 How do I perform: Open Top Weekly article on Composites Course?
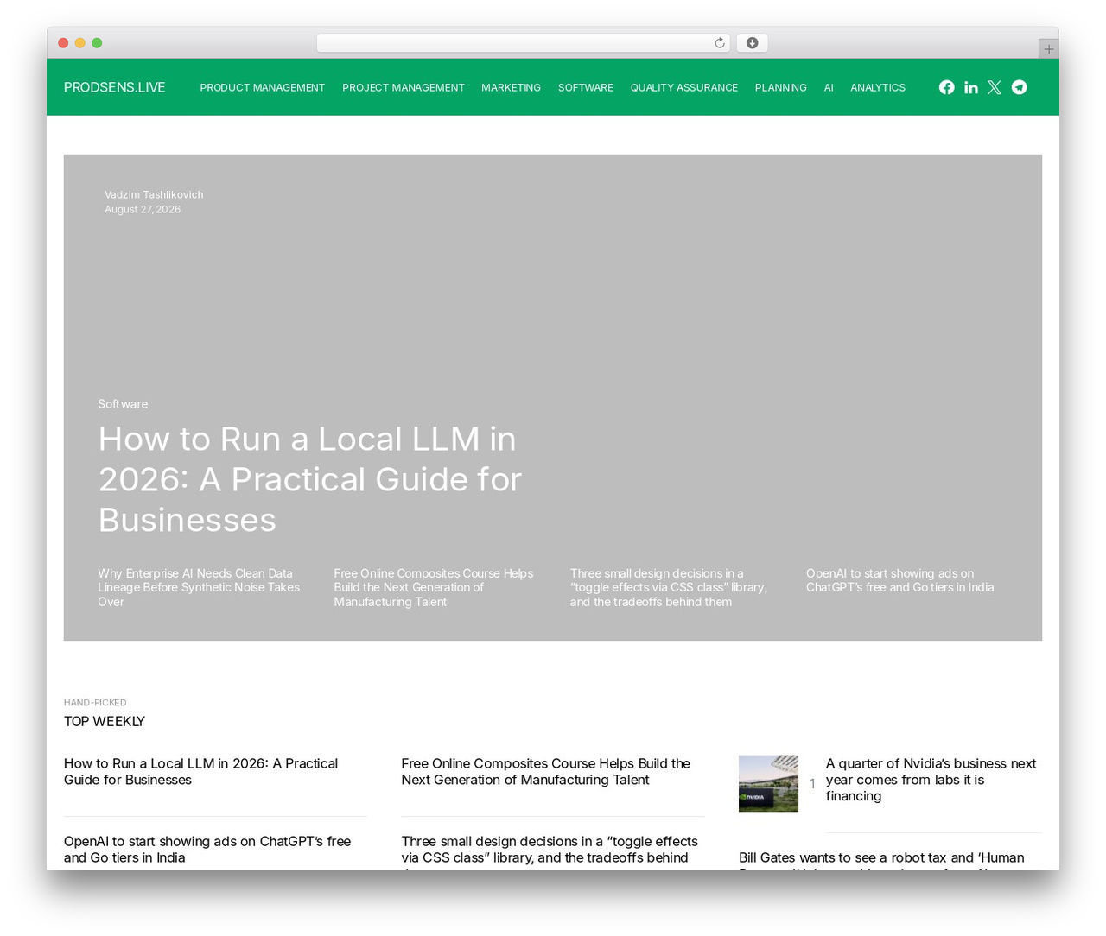(x=546, y=771)
